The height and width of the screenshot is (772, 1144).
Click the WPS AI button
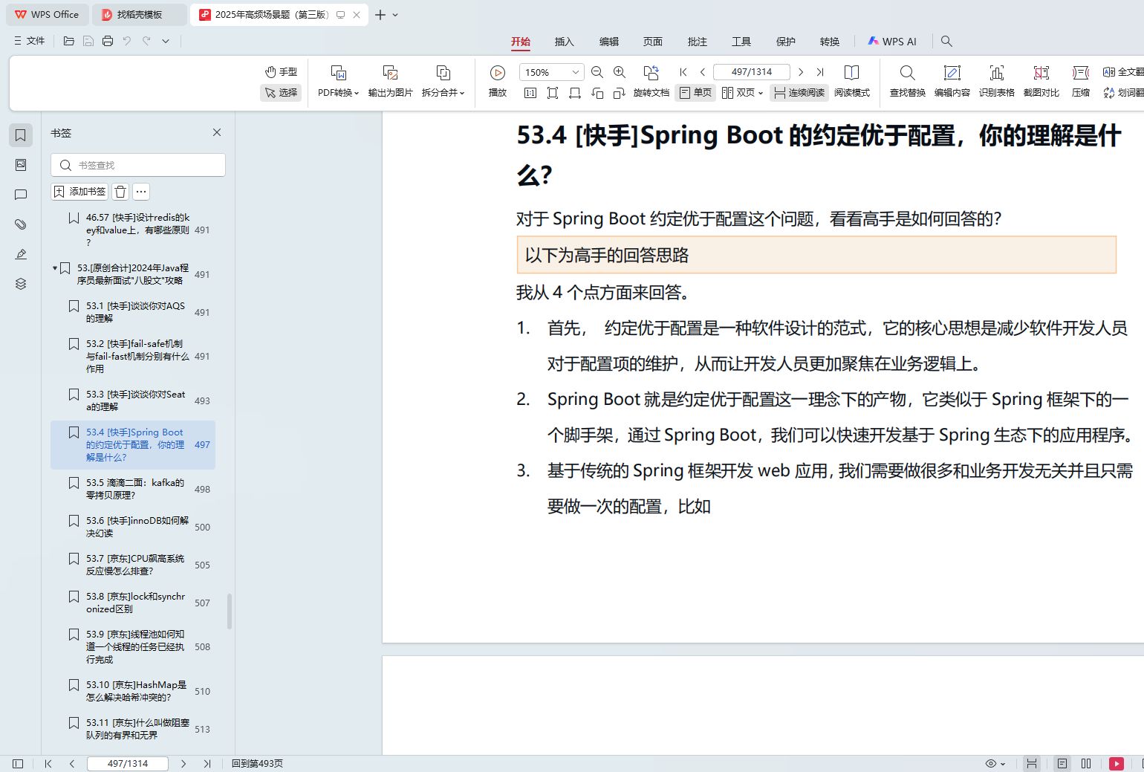click(x=892, y=42)
